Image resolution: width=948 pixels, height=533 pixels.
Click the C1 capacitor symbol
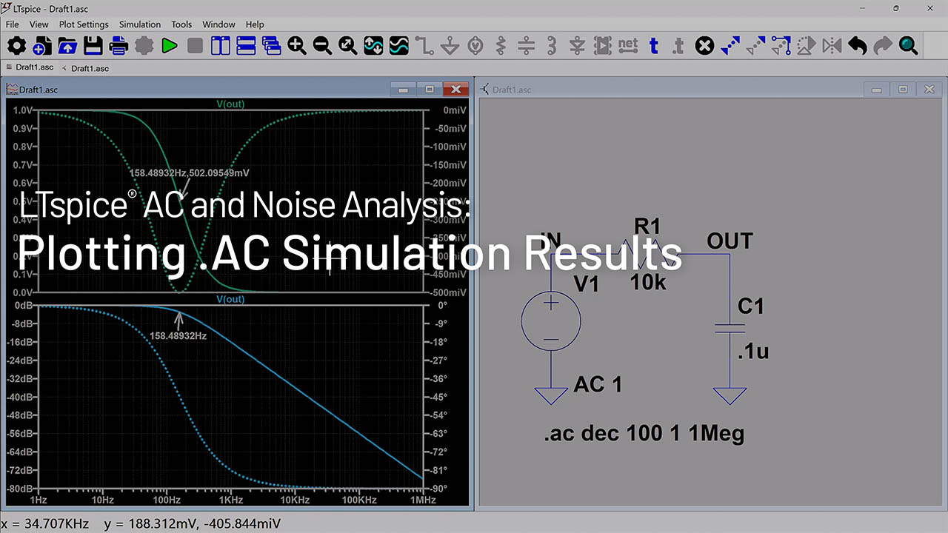[x=730, y=328]
